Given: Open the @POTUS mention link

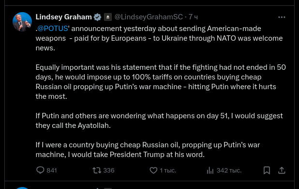Looking at the screenshot, I should point(53,29).
